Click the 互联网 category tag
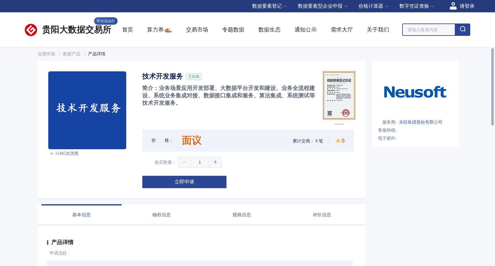 click(194, 77)
